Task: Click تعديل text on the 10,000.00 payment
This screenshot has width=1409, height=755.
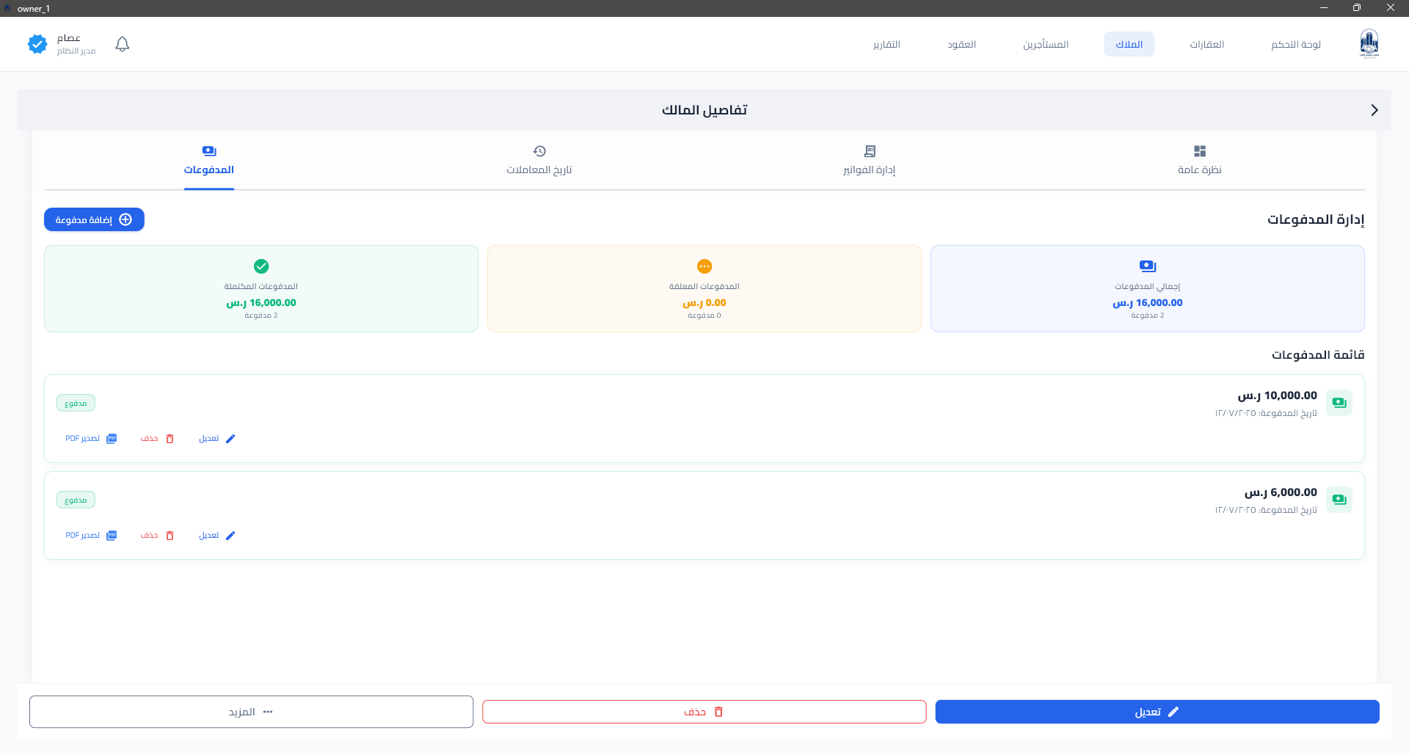Action: point(209,439)
